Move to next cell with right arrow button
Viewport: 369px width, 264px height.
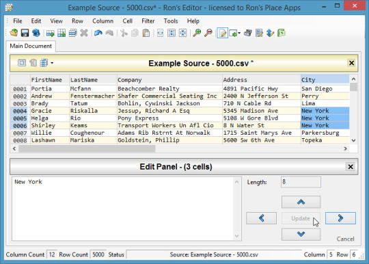[x=340, y=218]
